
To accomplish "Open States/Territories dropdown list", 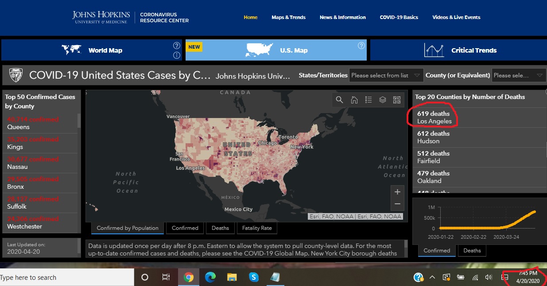I will (x=386, y=75).
